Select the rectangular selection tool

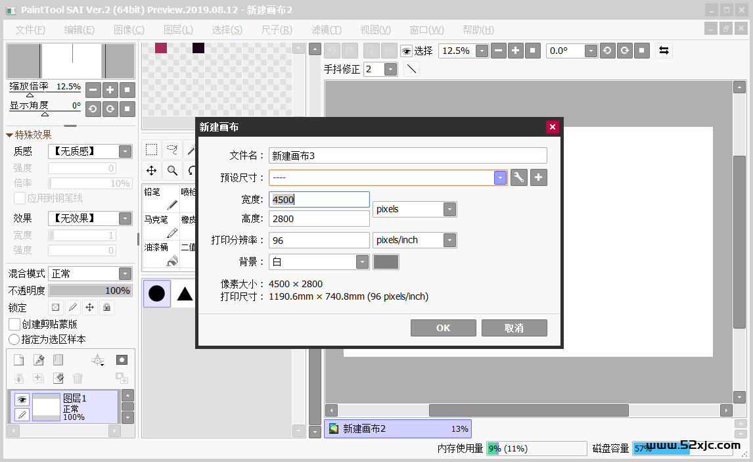tap(151, 150)
